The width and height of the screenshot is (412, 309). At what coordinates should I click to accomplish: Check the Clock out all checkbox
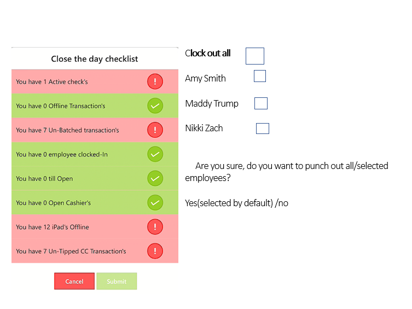255,56
